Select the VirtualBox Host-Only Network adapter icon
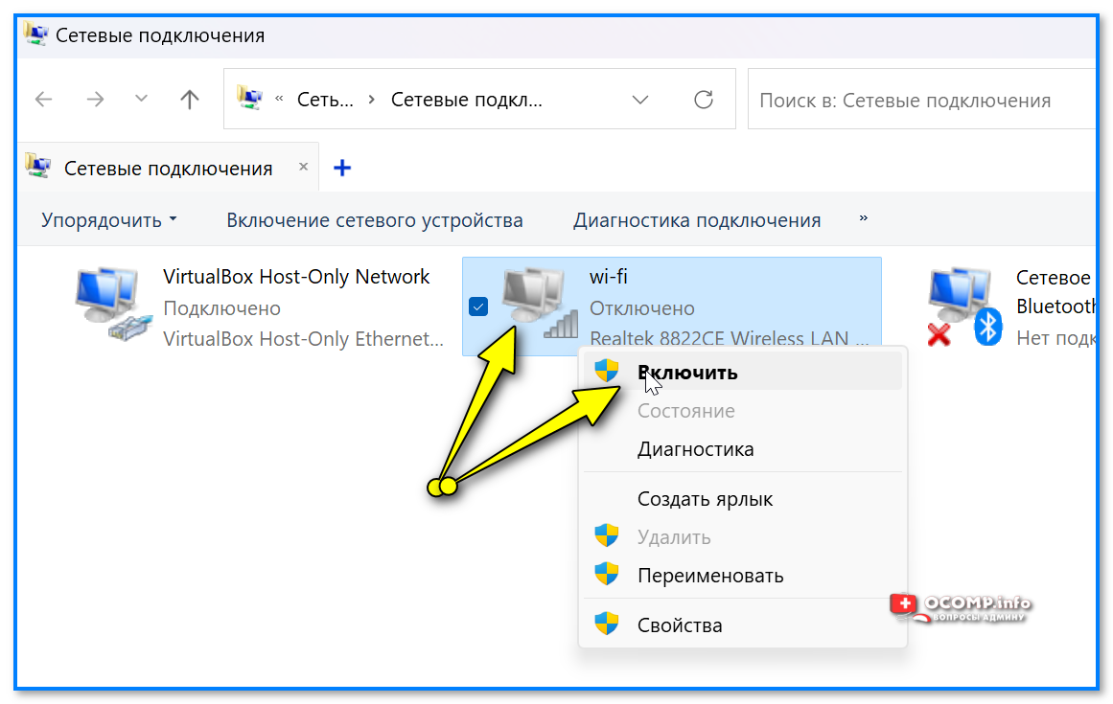Viewport: 1113px width, 704px height. coord(113,305)
